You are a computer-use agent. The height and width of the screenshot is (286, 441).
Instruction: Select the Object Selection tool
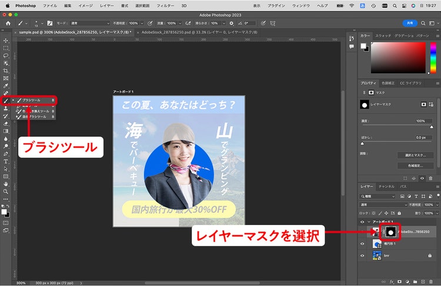pos(6,63)
